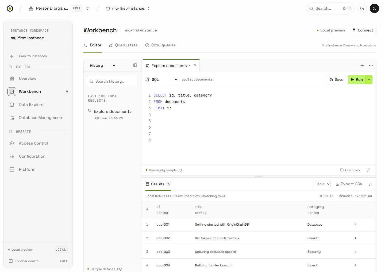
Task: Switch to the Query stats tab
Action: coord(123,45)
